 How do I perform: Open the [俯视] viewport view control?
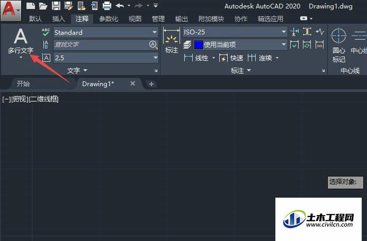pos(20,99)
